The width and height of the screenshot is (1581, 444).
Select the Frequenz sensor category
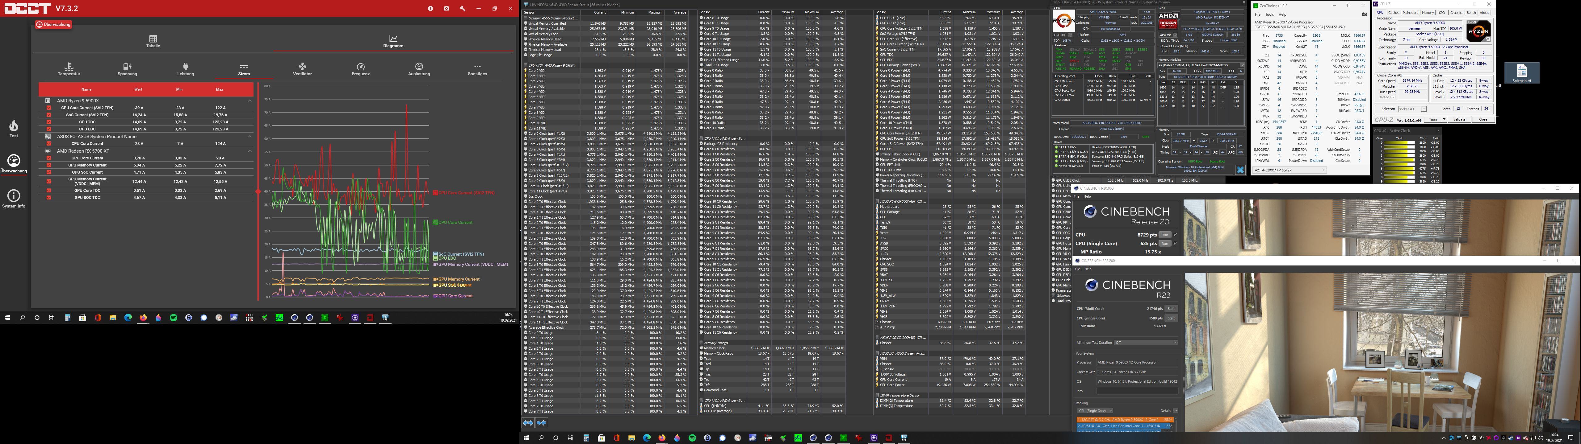click(360, 69)
